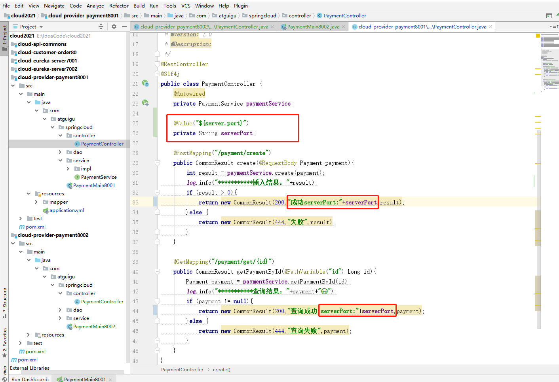The width and height of the screenshot is (559, 382).
Task: Open the Refactor menu
Action: (119, 6)
